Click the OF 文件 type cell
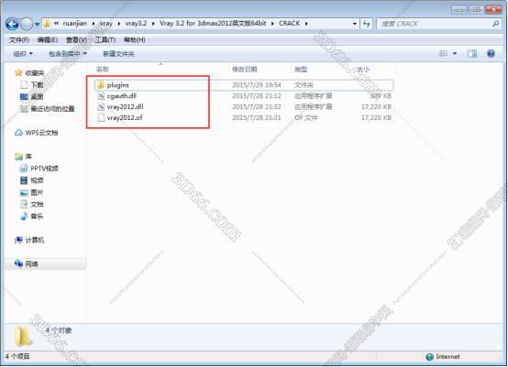 [305, 118]
